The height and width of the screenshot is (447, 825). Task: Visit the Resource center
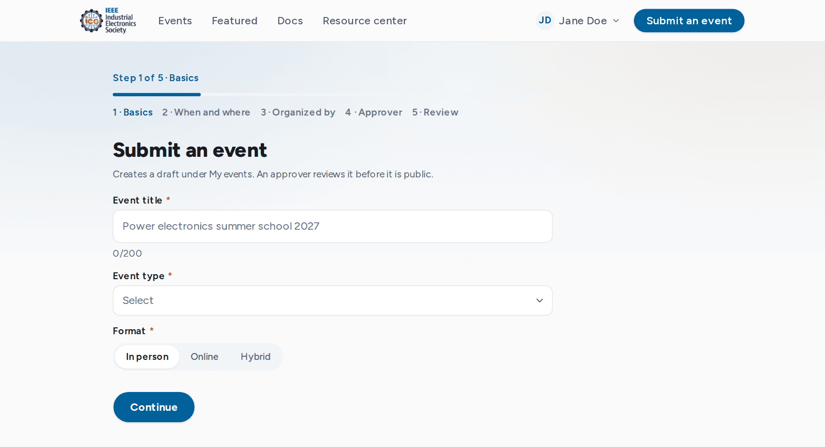365,21
